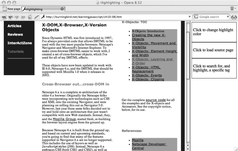The height and width of the screenshot is (151, 238).
Task: Open 'Creating the new X-Objects' link
Action: [148, 37]
